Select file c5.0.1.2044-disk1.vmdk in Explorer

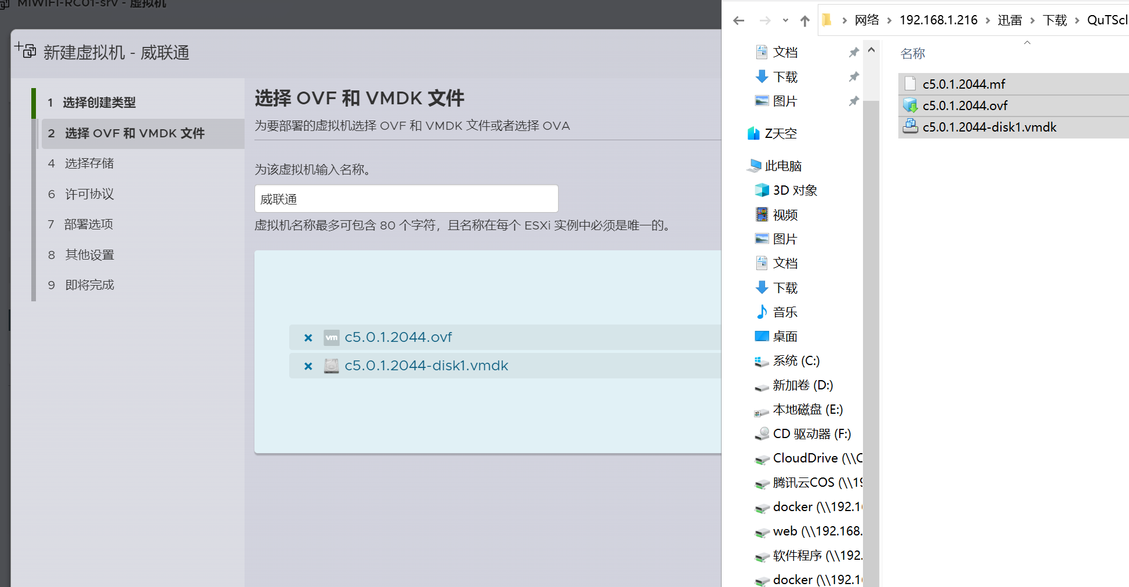coord(1013,127)
